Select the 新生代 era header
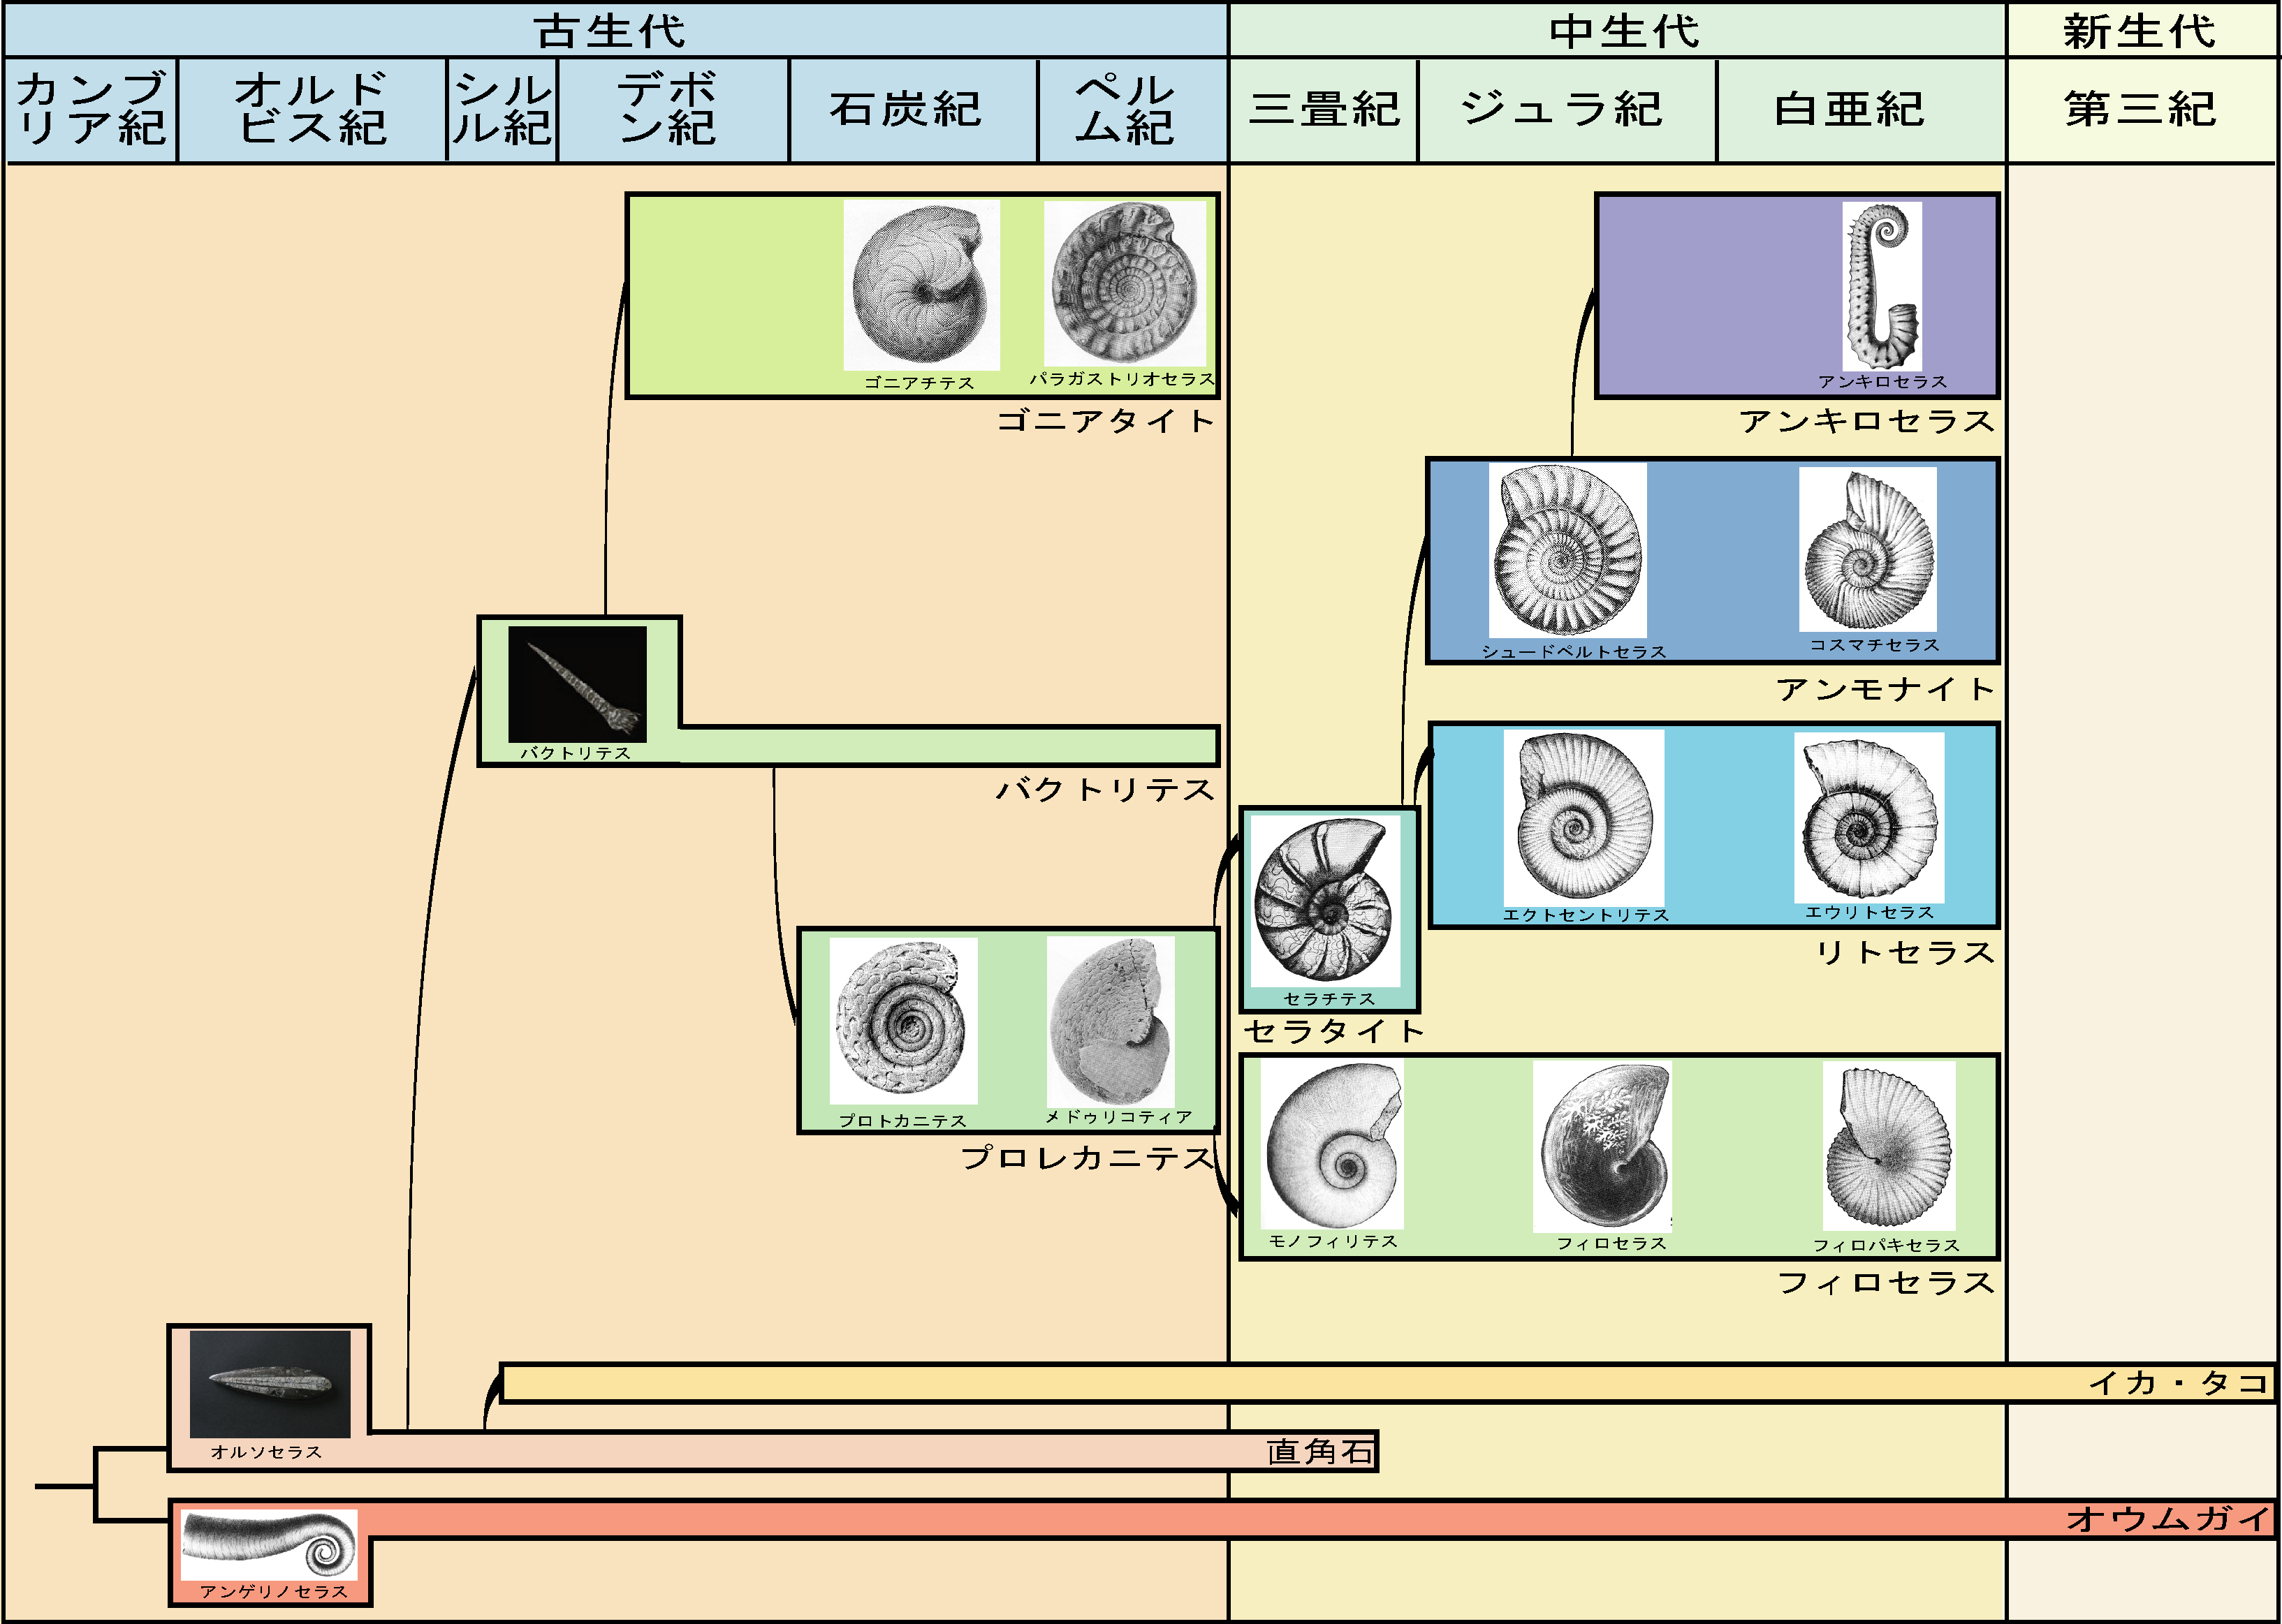Screen dimensions: 2282x1624 pyautogui.click(x=2139, y=30)
